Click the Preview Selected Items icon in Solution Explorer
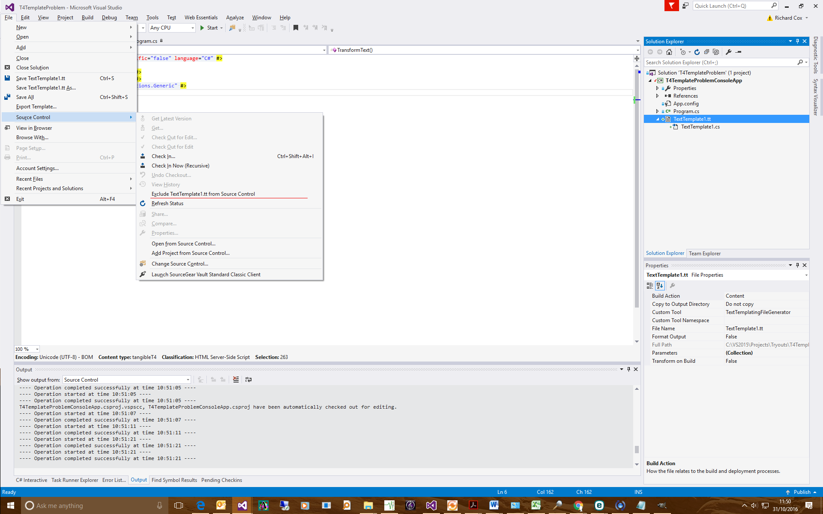This screenshot has height=514, width=823. 738,52
